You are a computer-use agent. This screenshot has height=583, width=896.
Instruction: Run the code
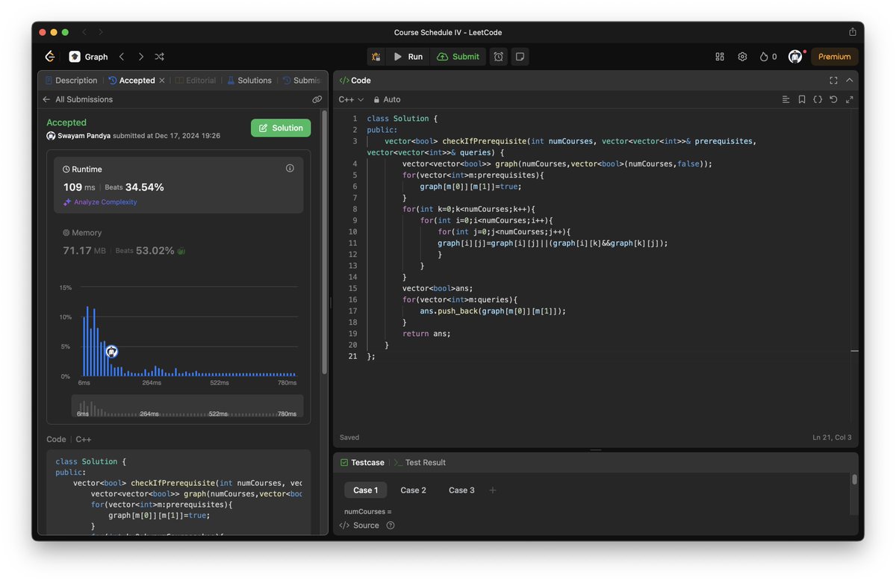(408, 57)
